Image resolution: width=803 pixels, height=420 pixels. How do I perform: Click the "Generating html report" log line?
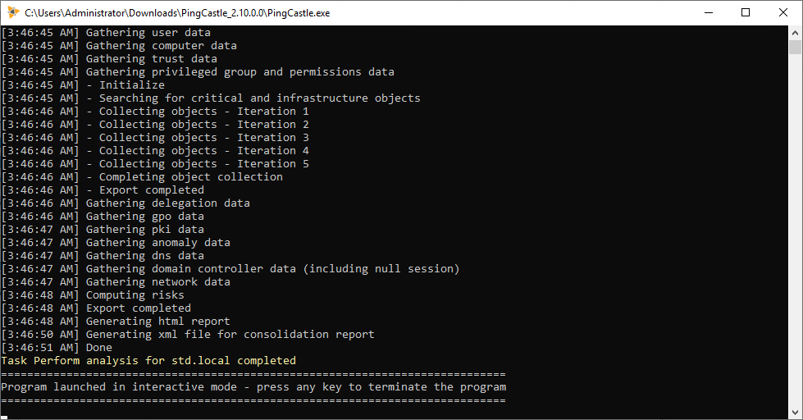coord(157,322)
